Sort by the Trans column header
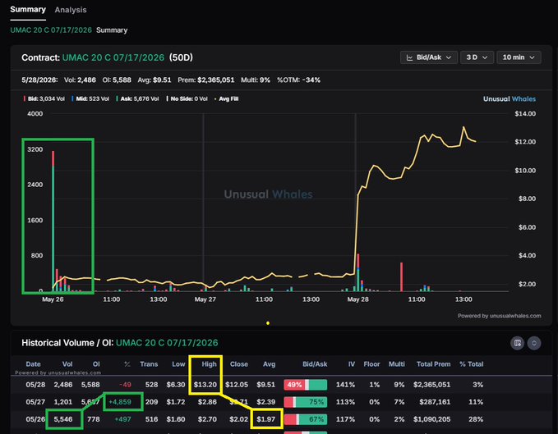 (149, 364)
